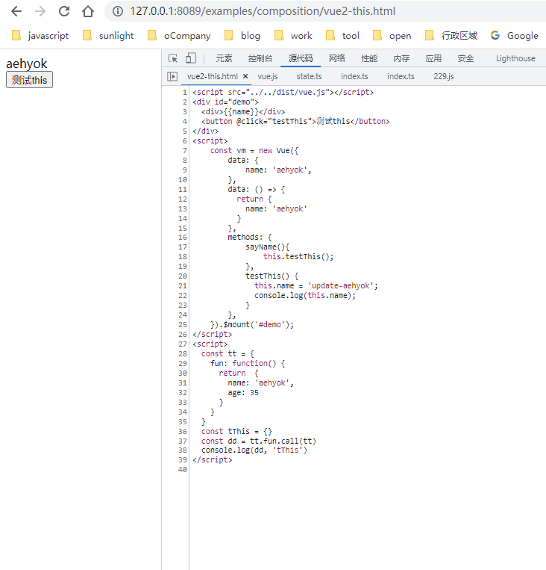Screen dimensions: 546x570
Task: Open the 网络 (Network) panel
Action: click(337, 58)
